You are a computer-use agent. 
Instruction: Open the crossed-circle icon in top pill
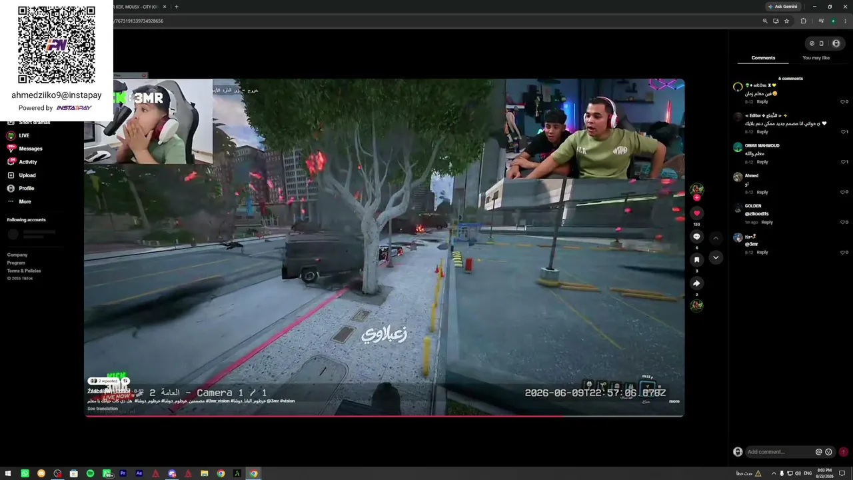coord(812,43)
